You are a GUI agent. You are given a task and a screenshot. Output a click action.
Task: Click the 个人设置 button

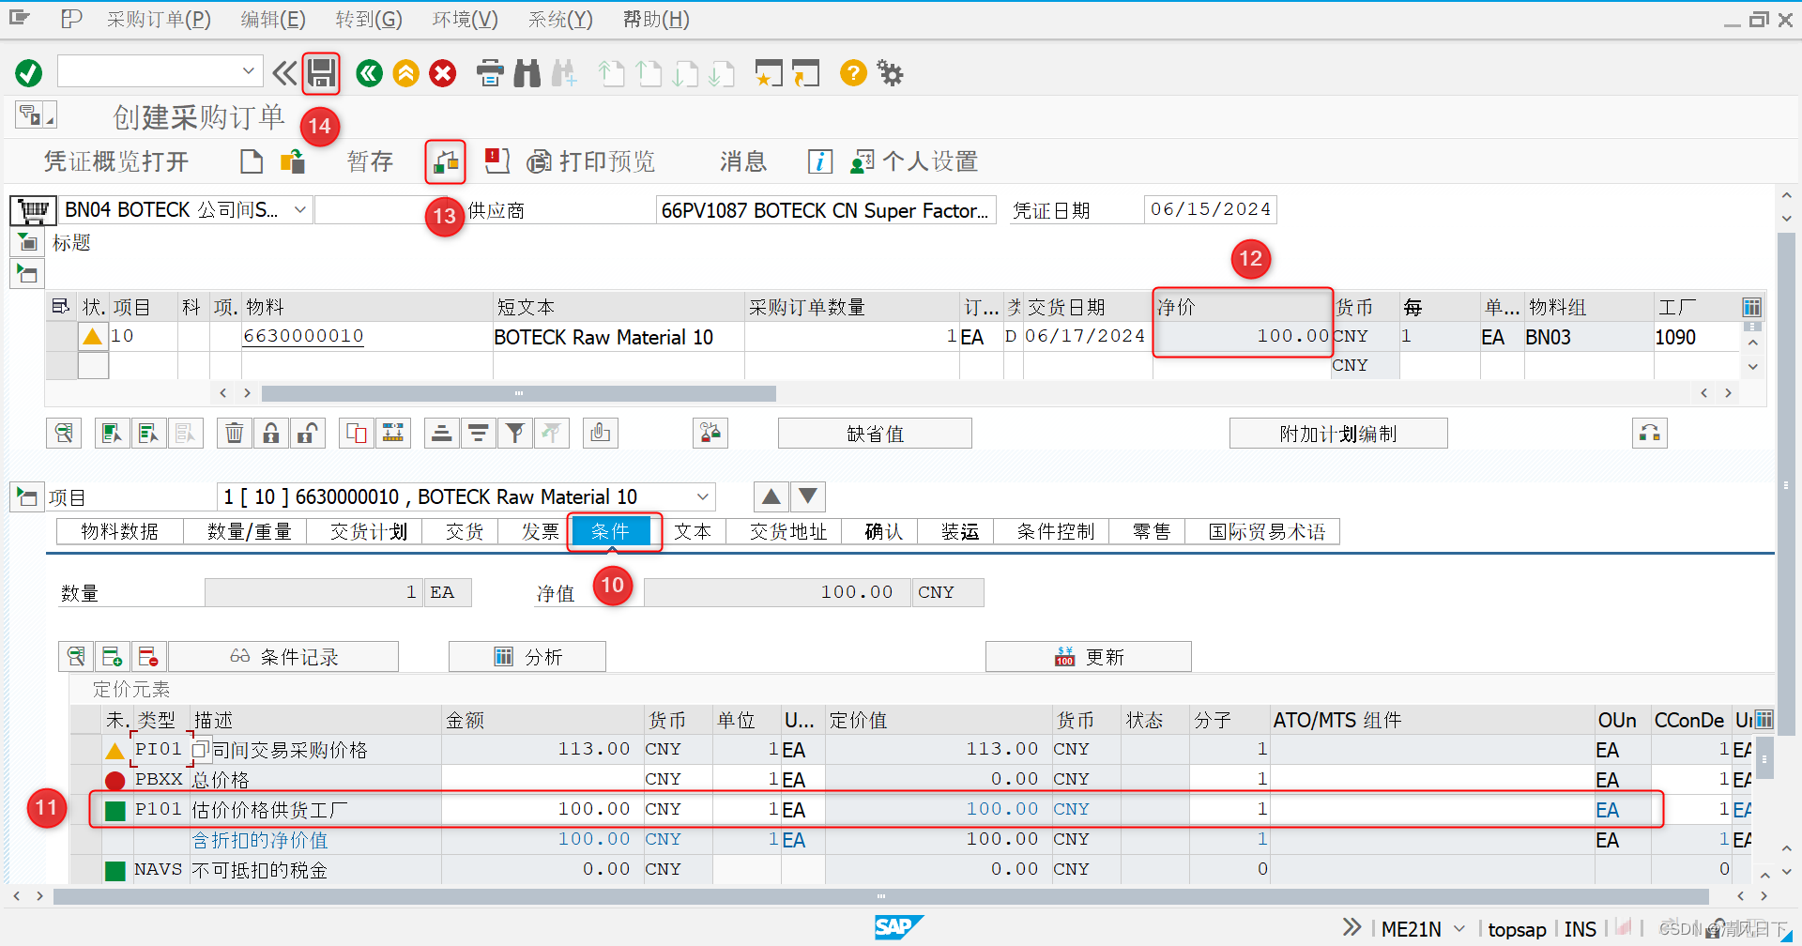(914, 161)
